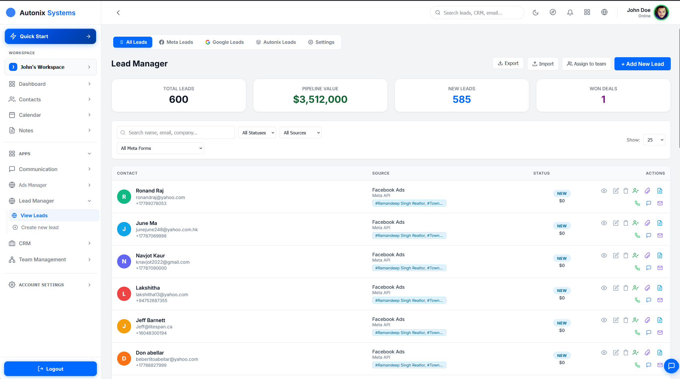This screenshot has width=680, height=379.
Task: Send a message to Ronand Raj
Action: point(649,203)
